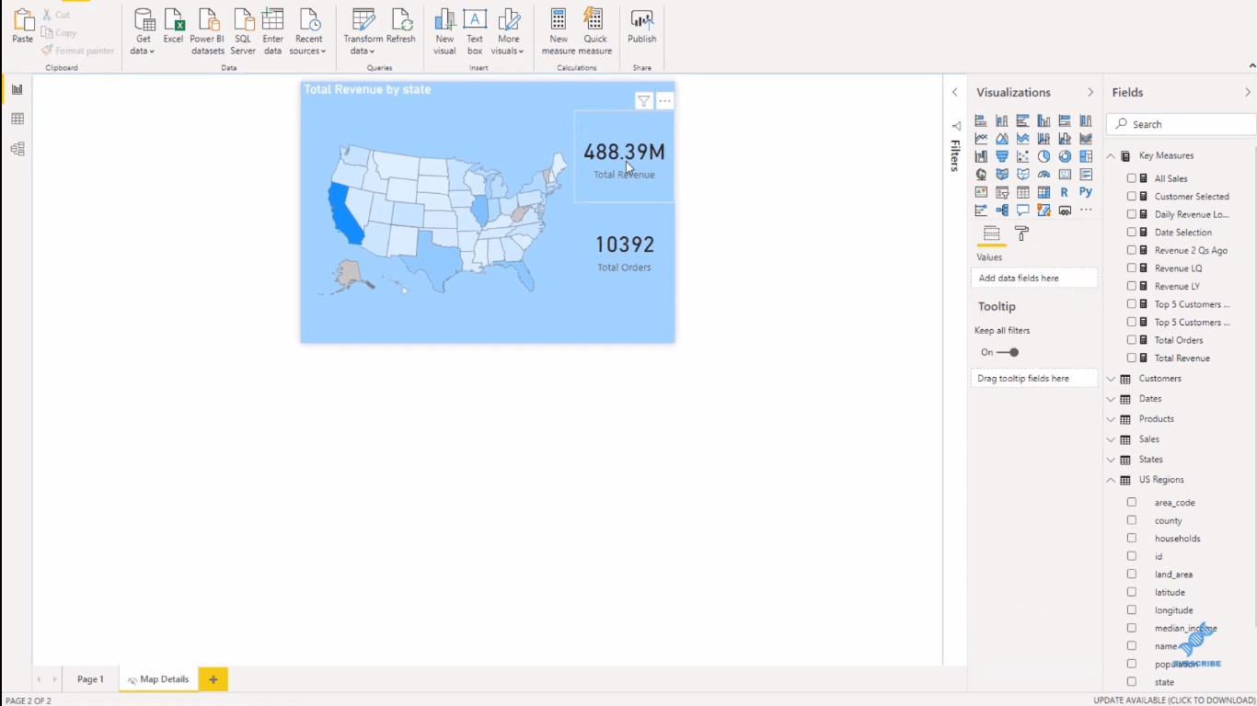Expand the Customers table

pyautogui.click(x=1111, y=379)
